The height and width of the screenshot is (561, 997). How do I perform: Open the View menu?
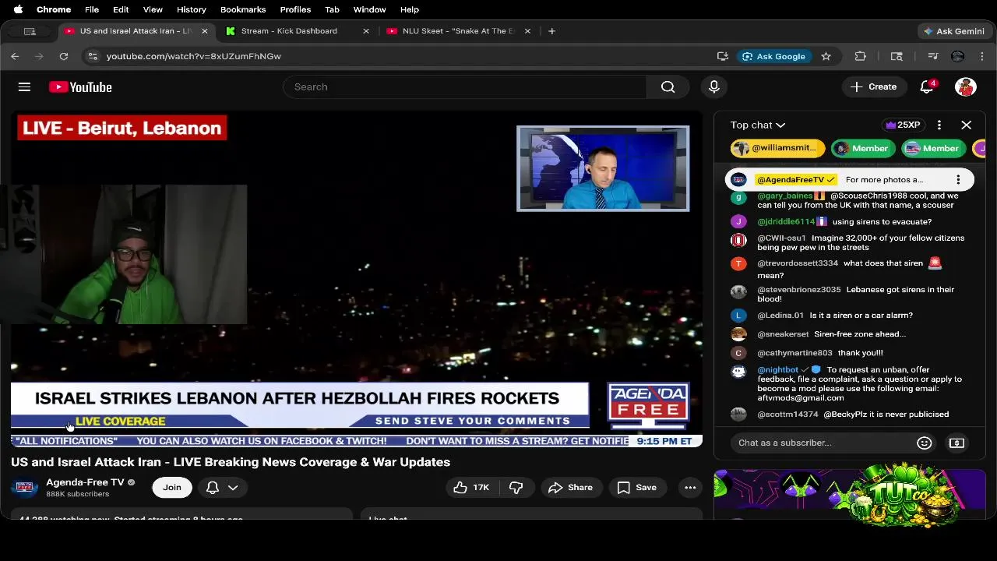pos(153,9)
